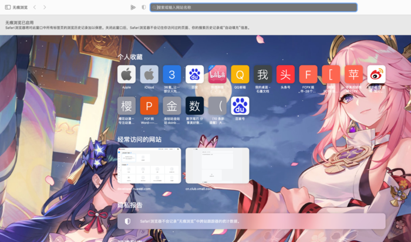Click the privacy report banner
This screenshot has height=242, width=411.
tap(251, 221)
